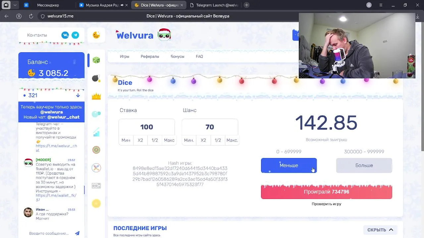Set chance to Макс.
424x238 pixels.
pos(232,140)
